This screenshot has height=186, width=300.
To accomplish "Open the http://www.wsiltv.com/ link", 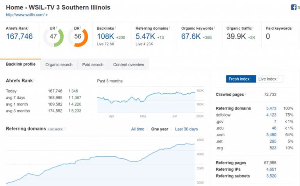I will pyautogui.click(x=25, y=15).
